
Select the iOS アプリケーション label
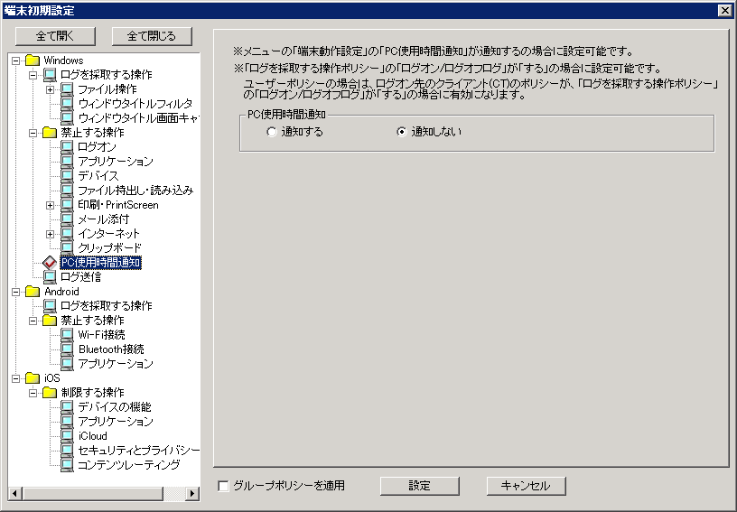[x=116, y=422]
